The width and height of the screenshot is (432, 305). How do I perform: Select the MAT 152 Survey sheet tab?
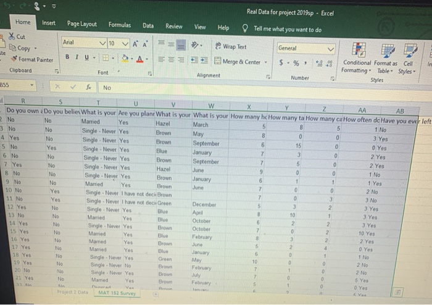point(117,293)
